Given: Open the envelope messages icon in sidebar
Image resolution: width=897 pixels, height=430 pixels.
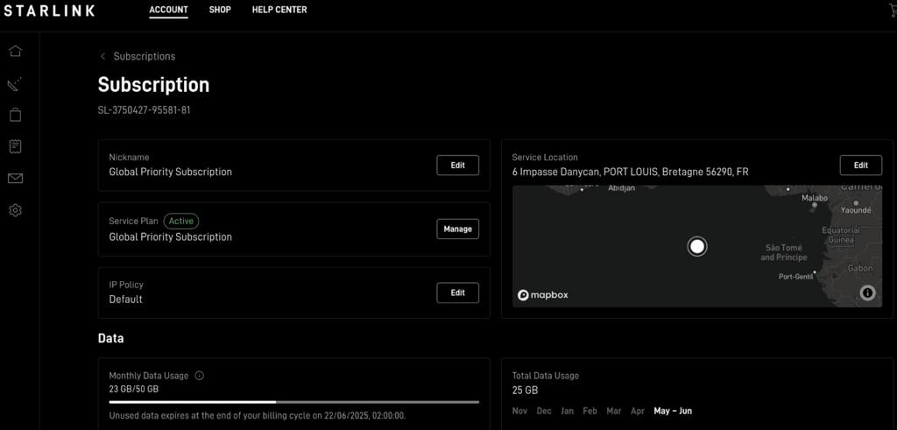Looking at the screenshot, I should pos(16,179).
